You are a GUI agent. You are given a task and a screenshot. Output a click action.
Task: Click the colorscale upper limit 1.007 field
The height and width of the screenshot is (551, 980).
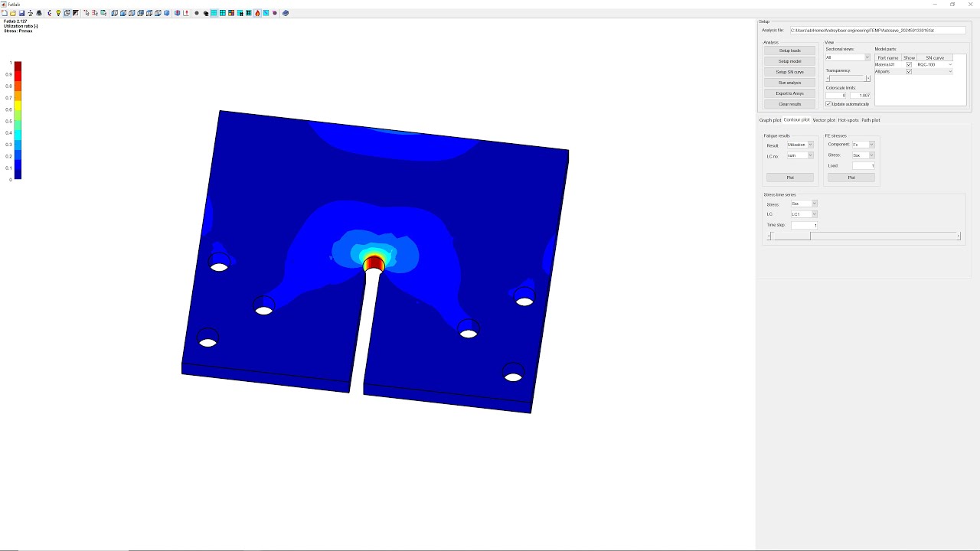coord(861,96)
